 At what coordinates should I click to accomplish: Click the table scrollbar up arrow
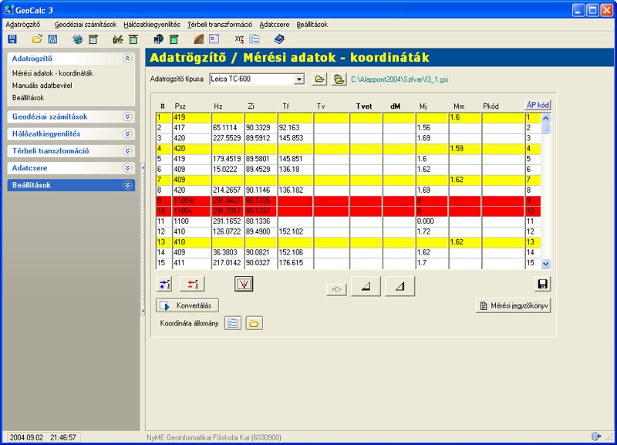click(546, 118)
